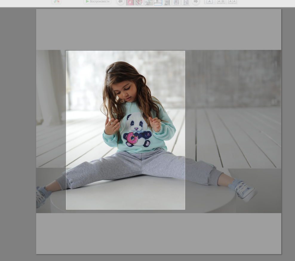This screenshot has width=295, height=261.
Task: Select the highlighted fourth filmstrip thumbnail
Action: [158, 2]
